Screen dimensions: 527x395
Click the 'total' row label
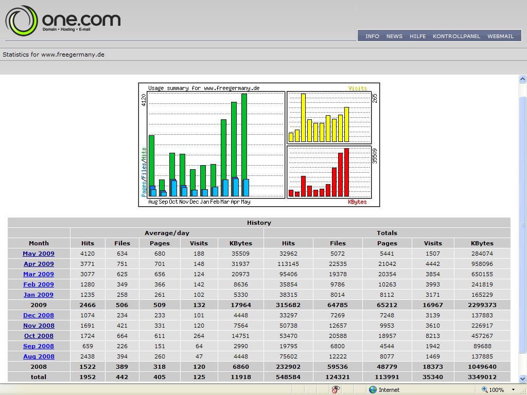[x=39, y=377]
